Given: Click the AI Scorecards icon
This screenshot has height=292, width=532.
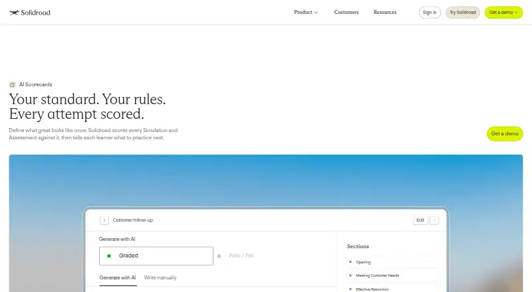Looking at the screenshot, I should [x=13, y=84].
